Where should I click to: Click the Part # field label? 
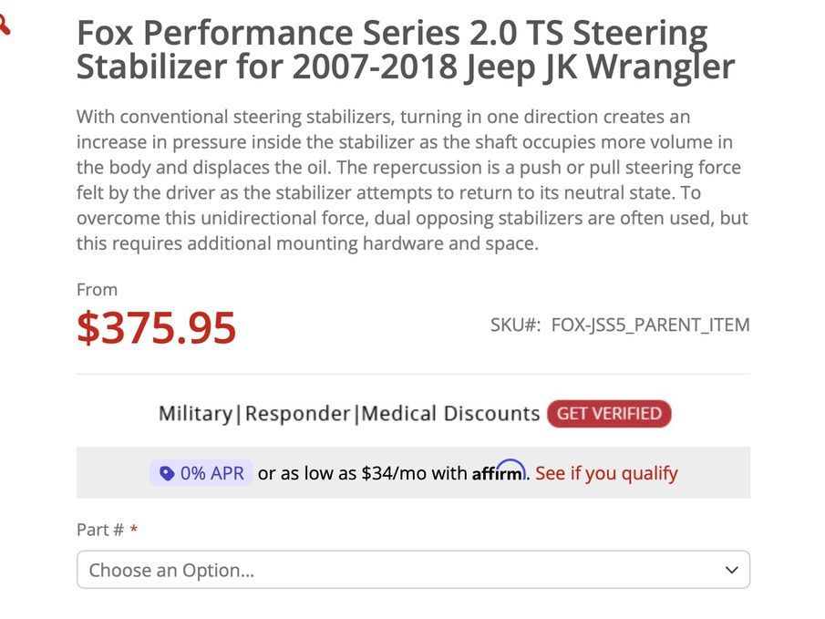(100, 529)
